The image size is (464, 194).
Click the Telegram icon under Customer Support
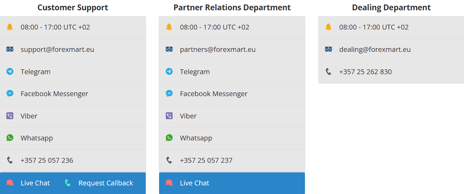pyautogui.click(x=10, y=71)
